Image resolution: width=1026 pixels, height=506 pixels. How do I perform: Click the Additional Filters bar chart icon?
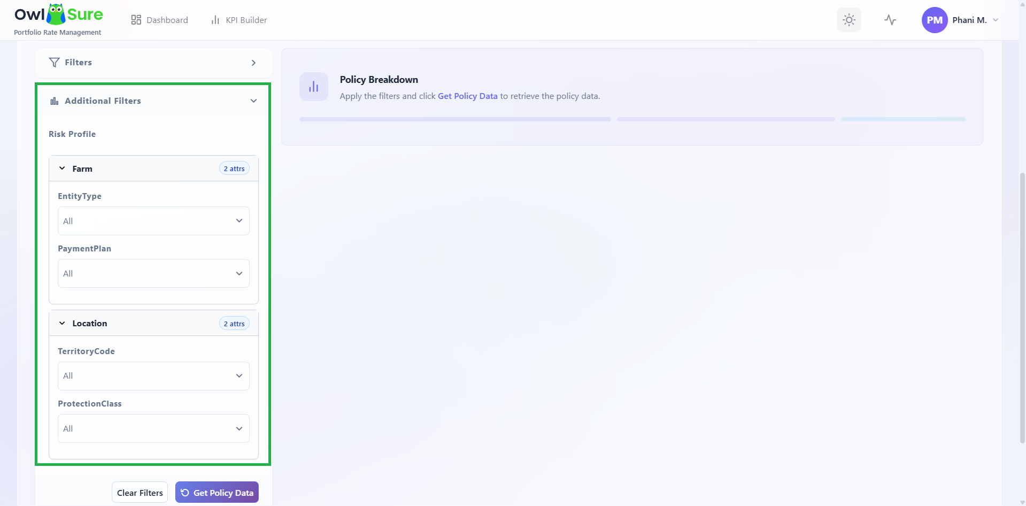54,101
